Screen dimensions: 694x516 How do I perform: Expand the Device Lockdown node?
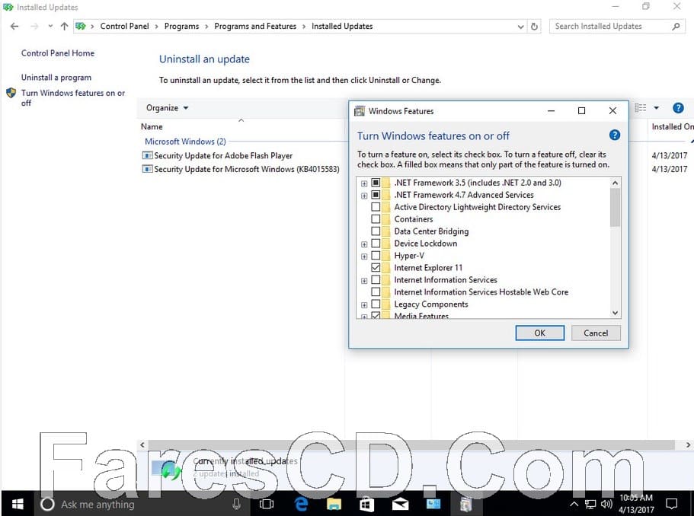364,244
